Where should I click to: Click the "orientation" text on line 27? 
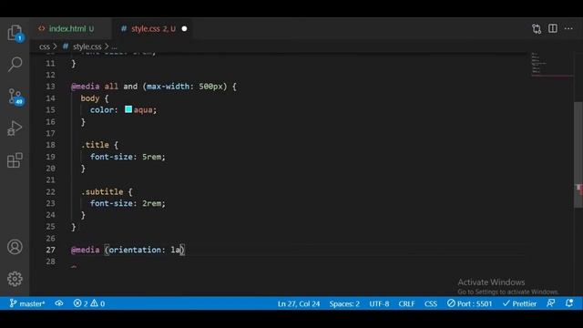point(135,250)
